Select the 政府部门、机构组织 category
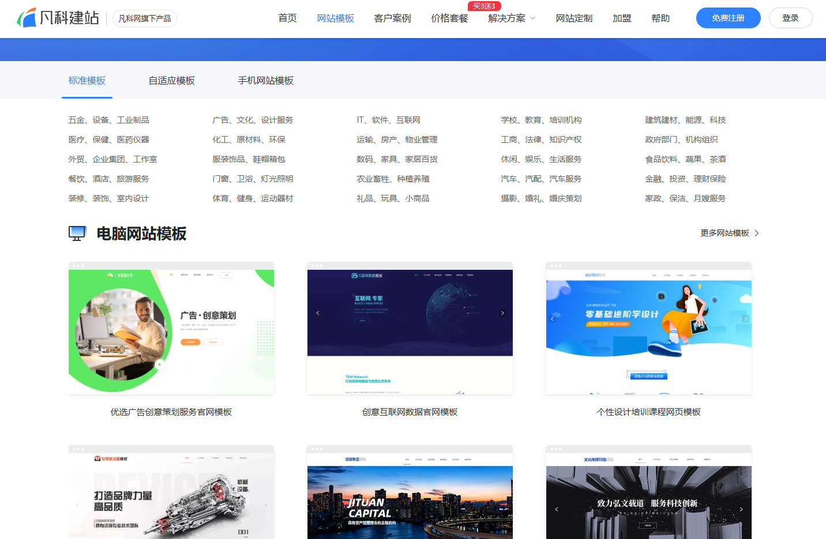This screenshot has height=539, width=826. (x=681, y=140)
